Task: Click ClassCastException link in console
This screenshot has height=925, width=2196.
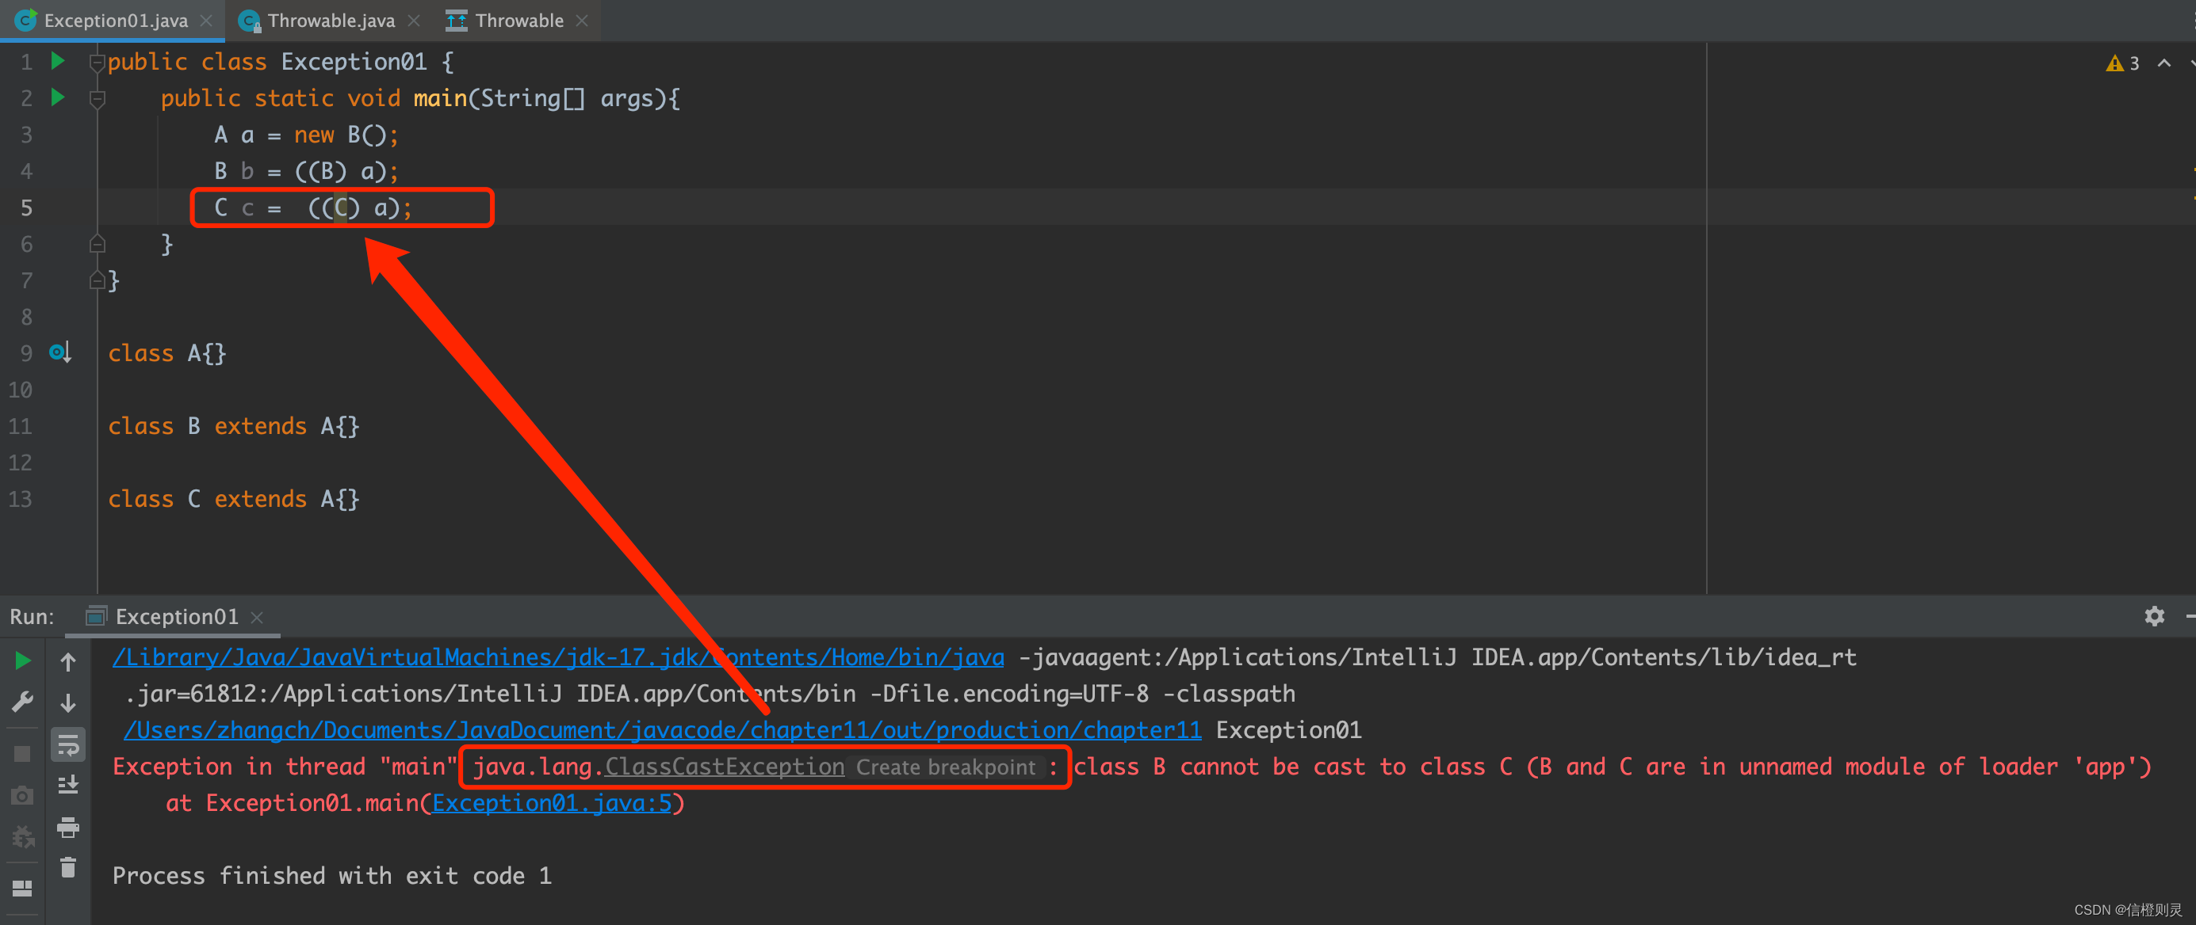Action: 725,767
